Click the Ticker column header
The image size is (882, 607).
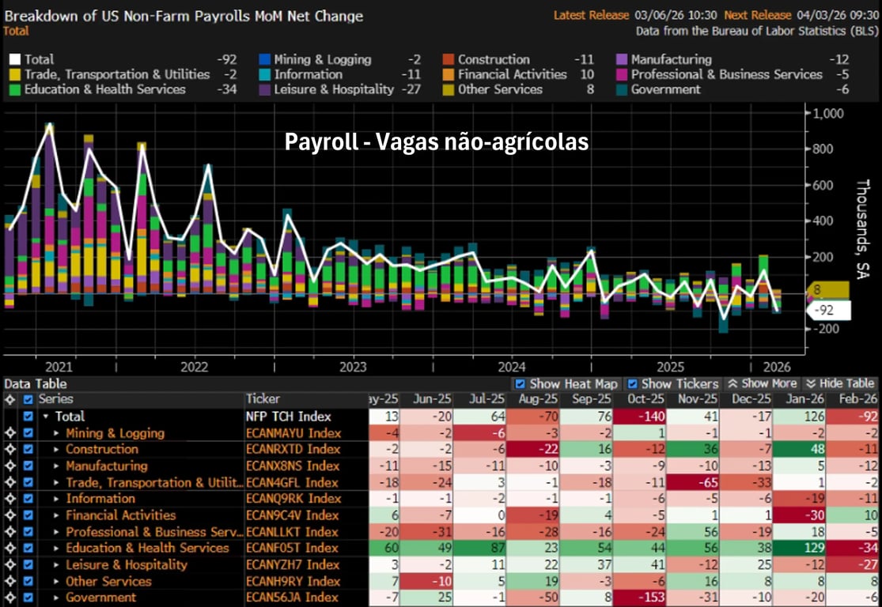(x=263, y=399)
